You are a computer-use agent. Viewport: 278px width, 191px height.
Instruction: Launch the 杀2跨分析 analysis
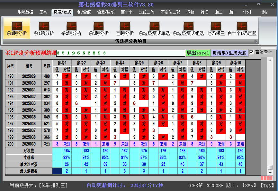pyautogui.click(x=71, y=28)
